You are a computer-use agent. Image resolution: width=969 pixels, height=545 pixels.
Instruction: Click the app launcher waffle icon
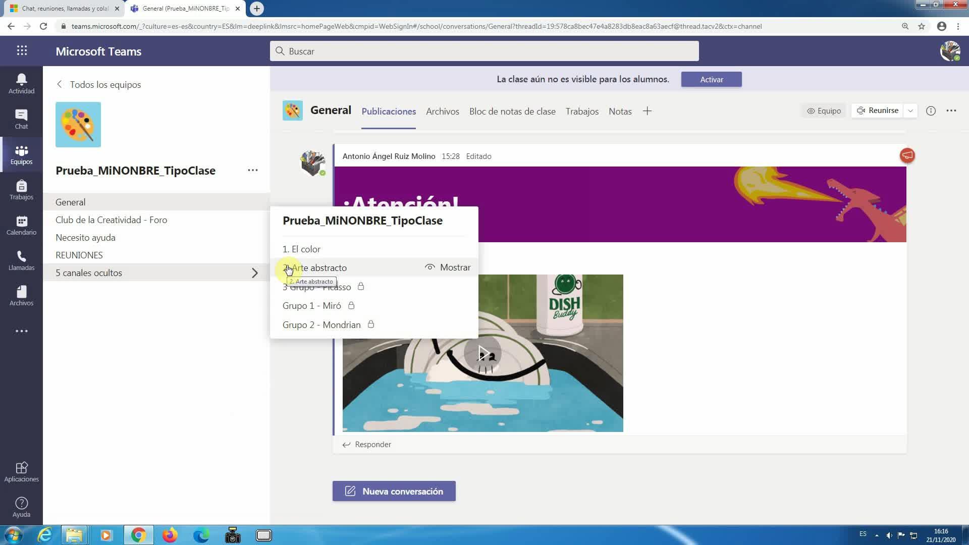(x=22, y=50)
